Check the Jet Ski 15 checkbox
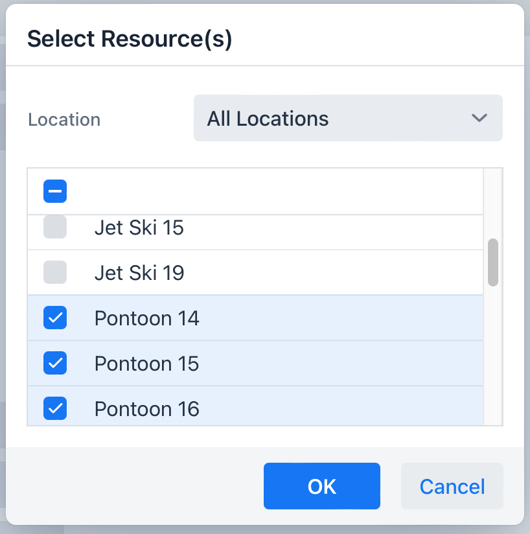Screen dimensions: 530x534 click(x=55, y=227)
